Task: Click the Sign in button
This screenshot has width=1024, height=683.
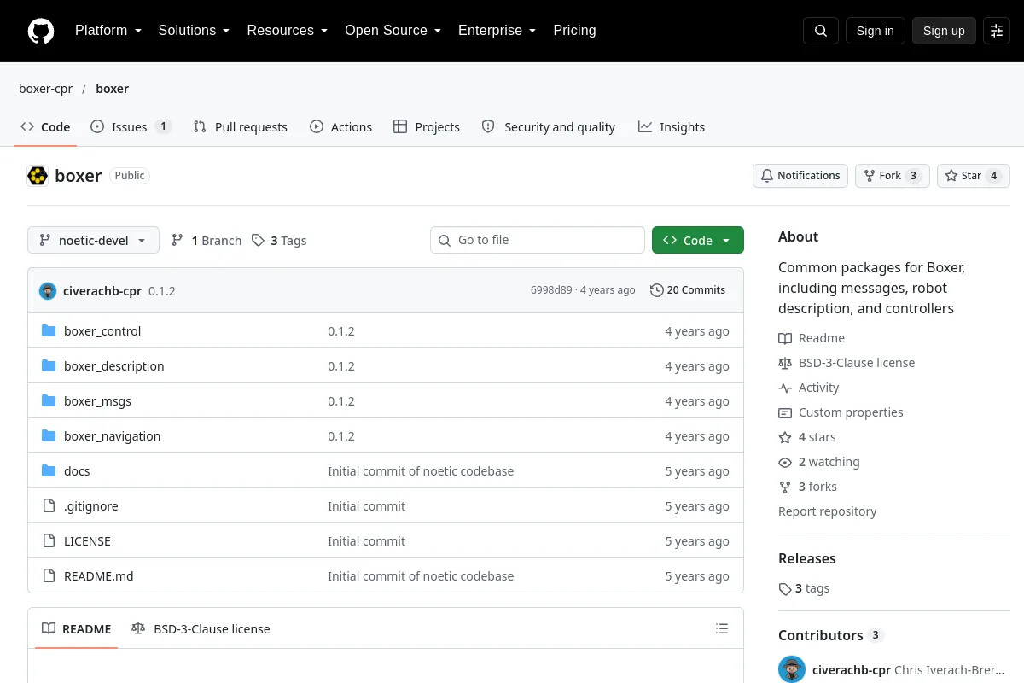Action: [875, 31]
